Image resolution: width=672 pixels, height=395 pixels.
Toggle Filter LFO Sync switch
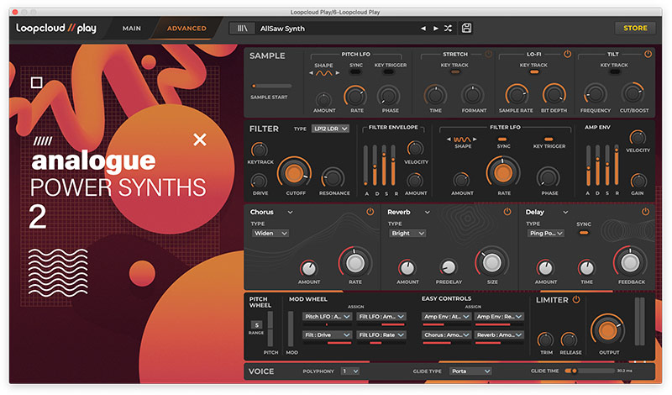coord(502,140)
